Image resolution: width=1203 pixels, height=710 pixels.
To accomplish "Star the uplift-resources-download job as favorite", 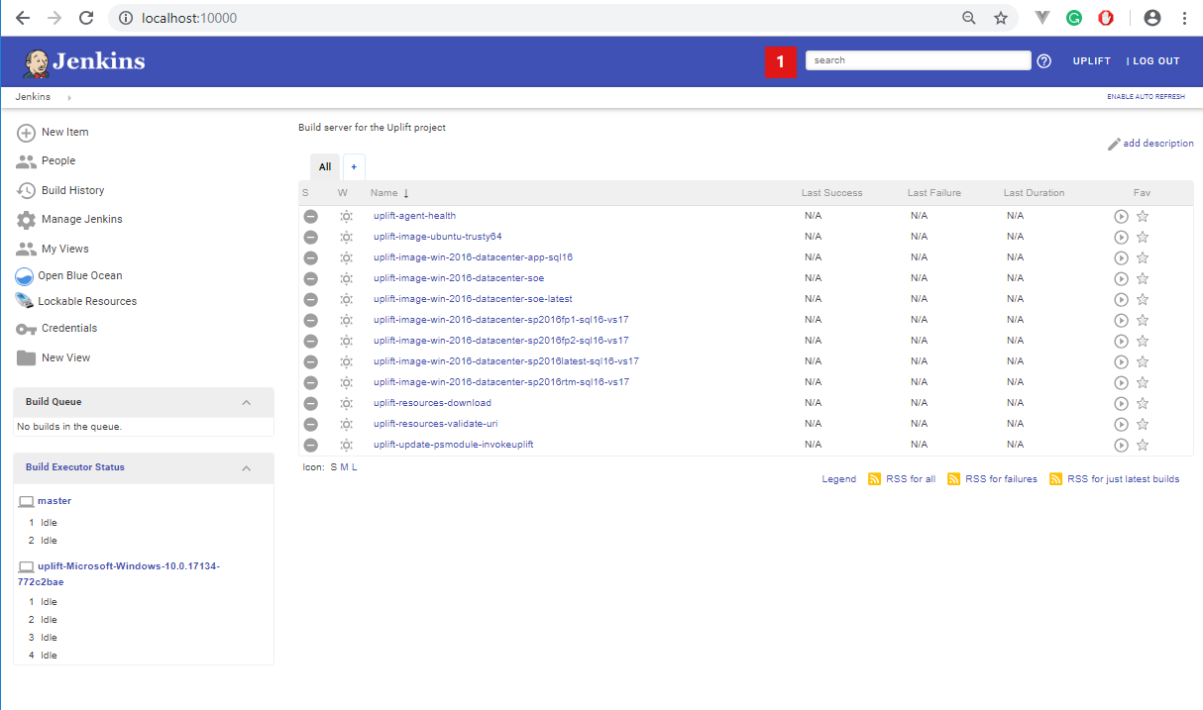I will [1143, 403].
